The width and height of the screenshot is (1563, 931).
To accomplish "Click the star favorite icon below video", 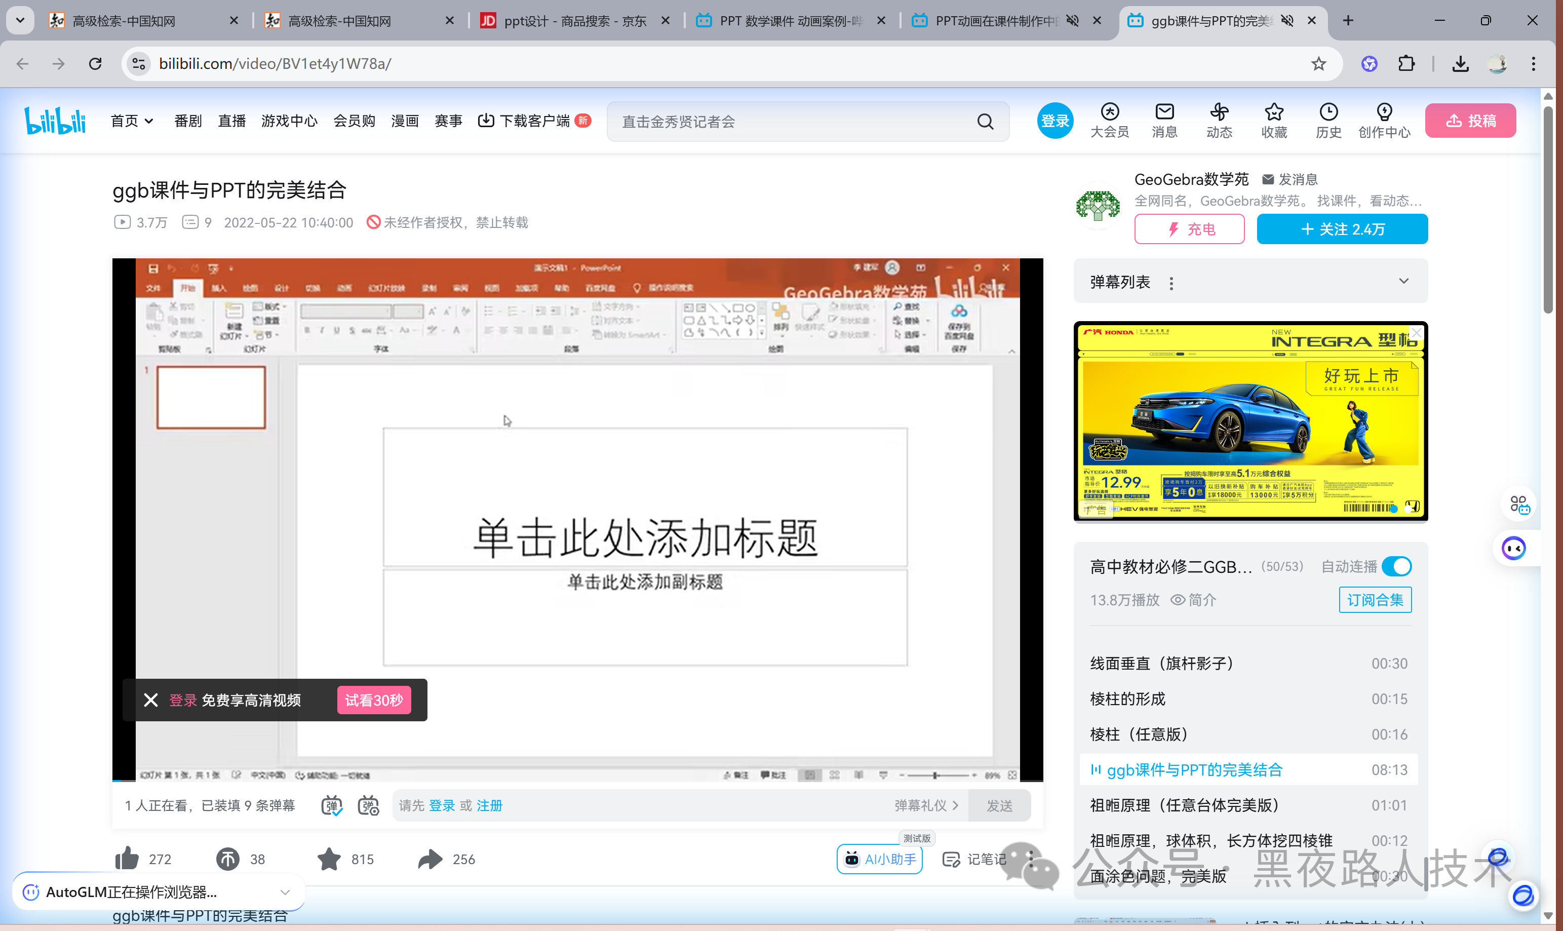I will [329, 859].
